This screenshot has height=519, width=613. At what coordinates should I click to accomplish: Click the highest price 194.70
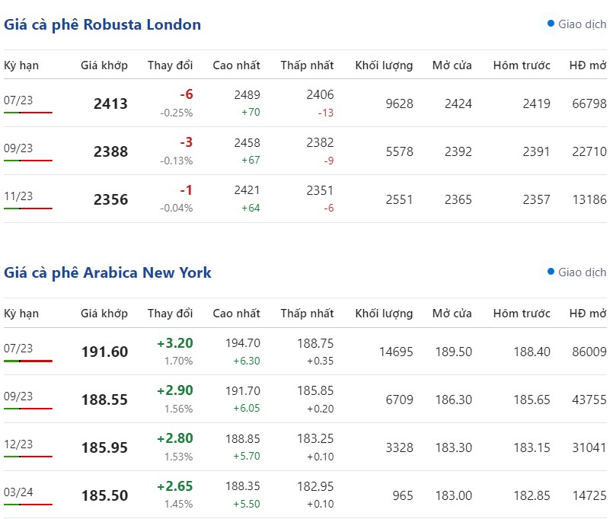click(243, 343)
